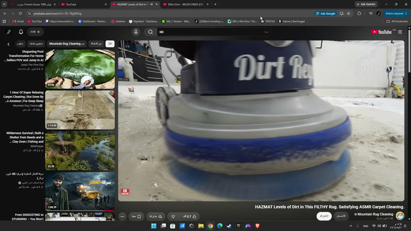Open the Games | Backloggd bookmark

pos(291,21)
